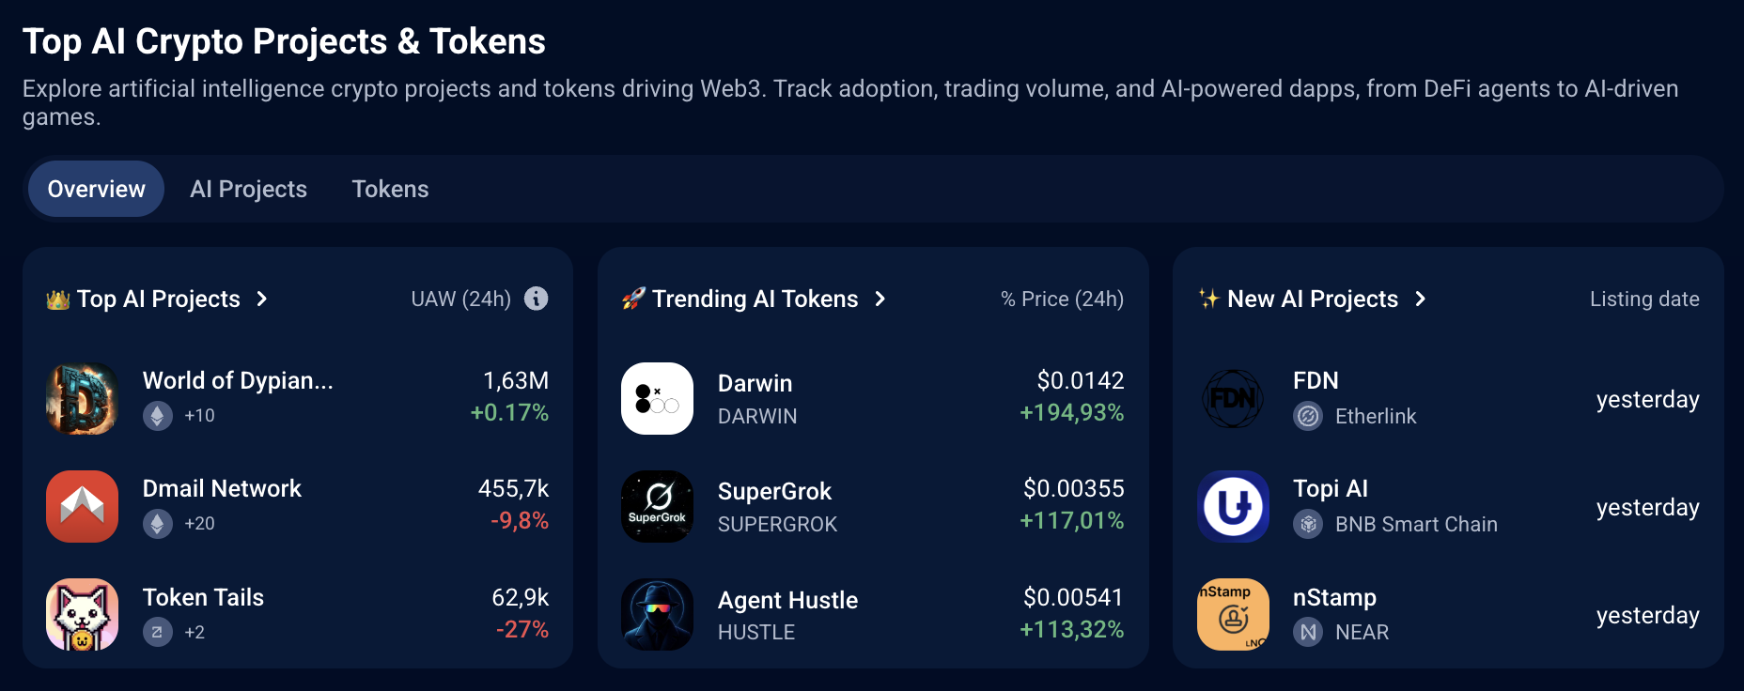Click the FDN project logo

tap(1232, 398)
